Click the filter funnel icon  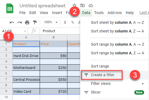86,75
